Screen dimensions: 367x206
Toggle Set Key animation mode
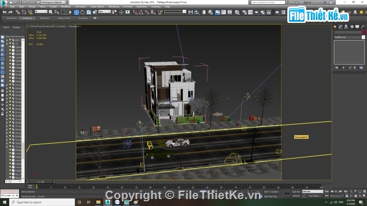296,196
